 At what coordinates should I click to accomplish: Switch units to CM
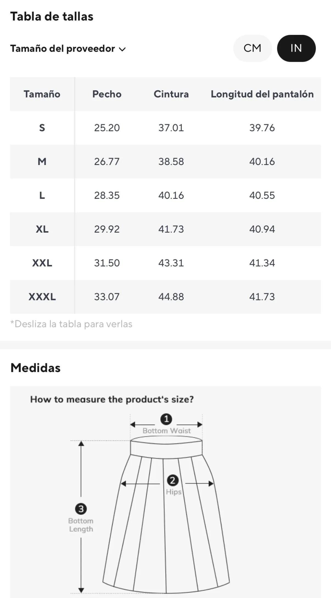point(253,48)
